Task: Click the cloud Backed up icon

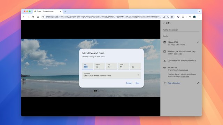Action: (x=164, y=68)
